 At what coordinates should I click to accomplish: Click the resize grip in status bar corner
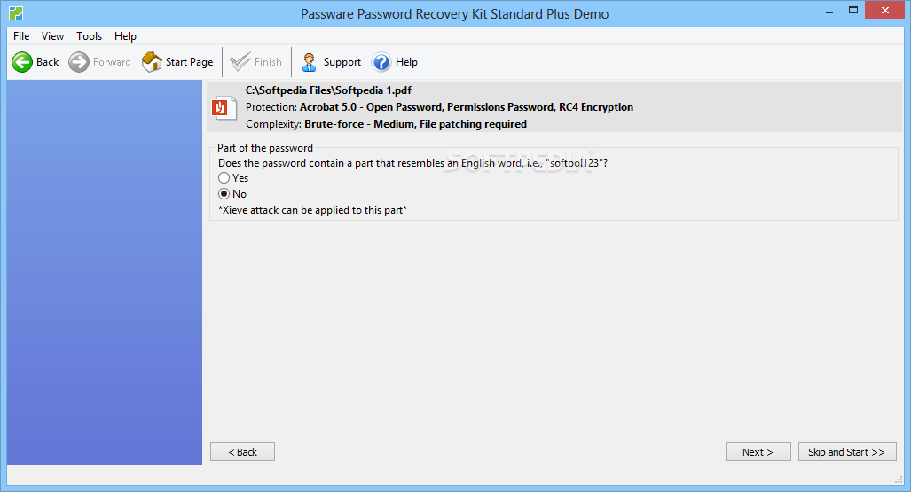(899, 479)
